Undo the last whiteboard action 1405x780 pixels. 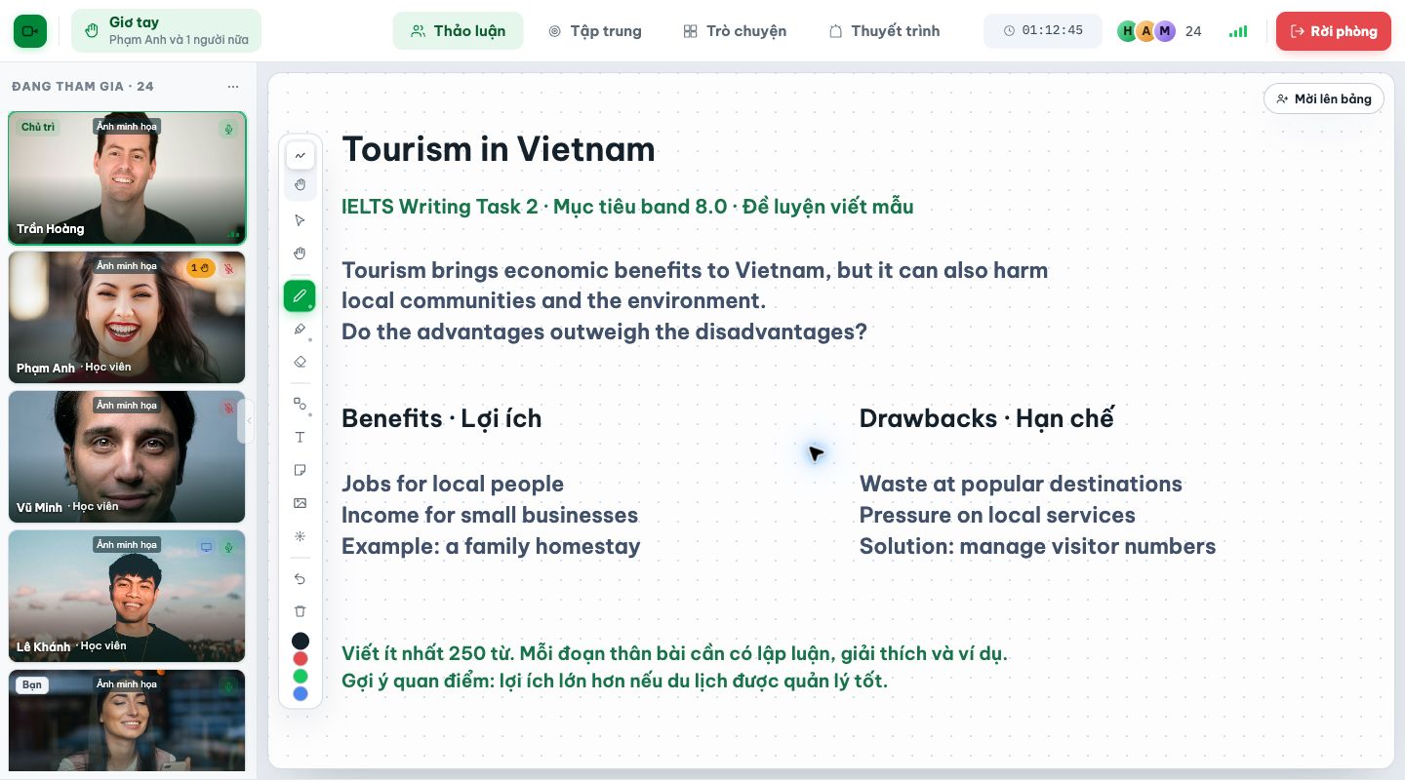click(300, 579)
